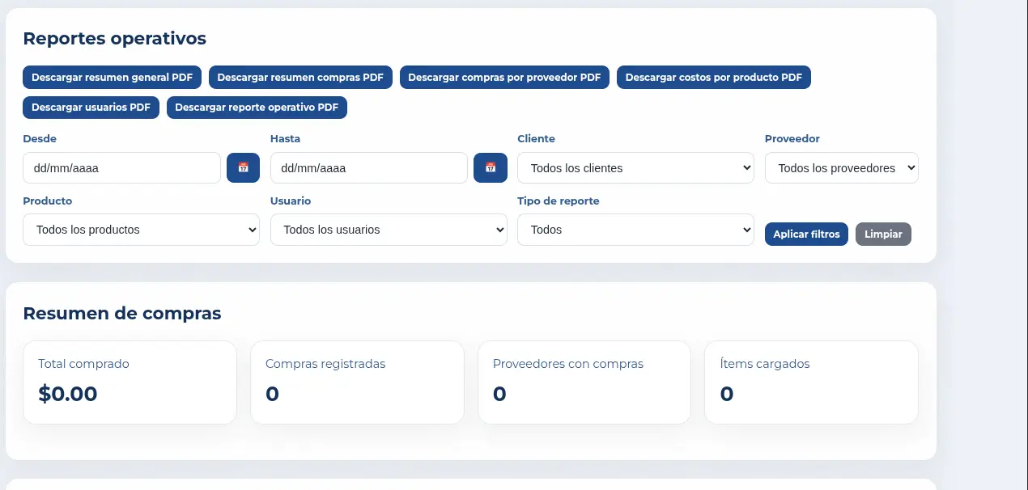
Task: Select the Total comprado card
Action: coord(130,382)
